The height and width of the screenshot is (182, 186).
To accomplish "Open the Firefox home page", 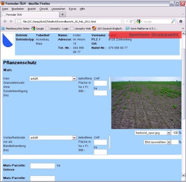I will pyautogui.click(x=181, y=21).
